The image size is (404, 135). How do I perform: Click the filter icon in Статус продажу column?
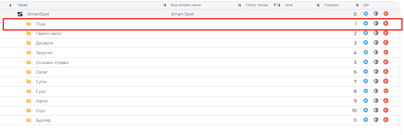coord(274,5)
